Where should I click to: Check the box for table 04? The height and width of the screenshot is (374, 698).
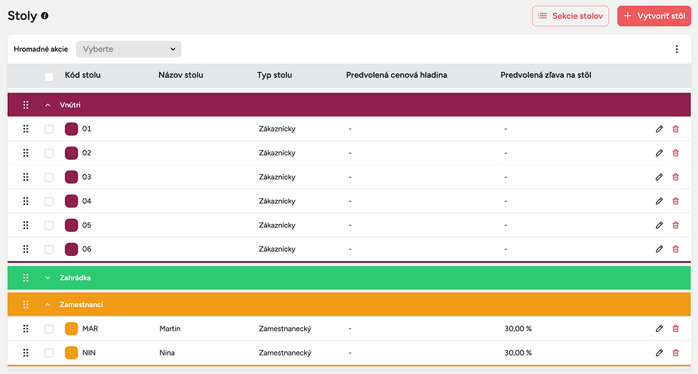49,201
